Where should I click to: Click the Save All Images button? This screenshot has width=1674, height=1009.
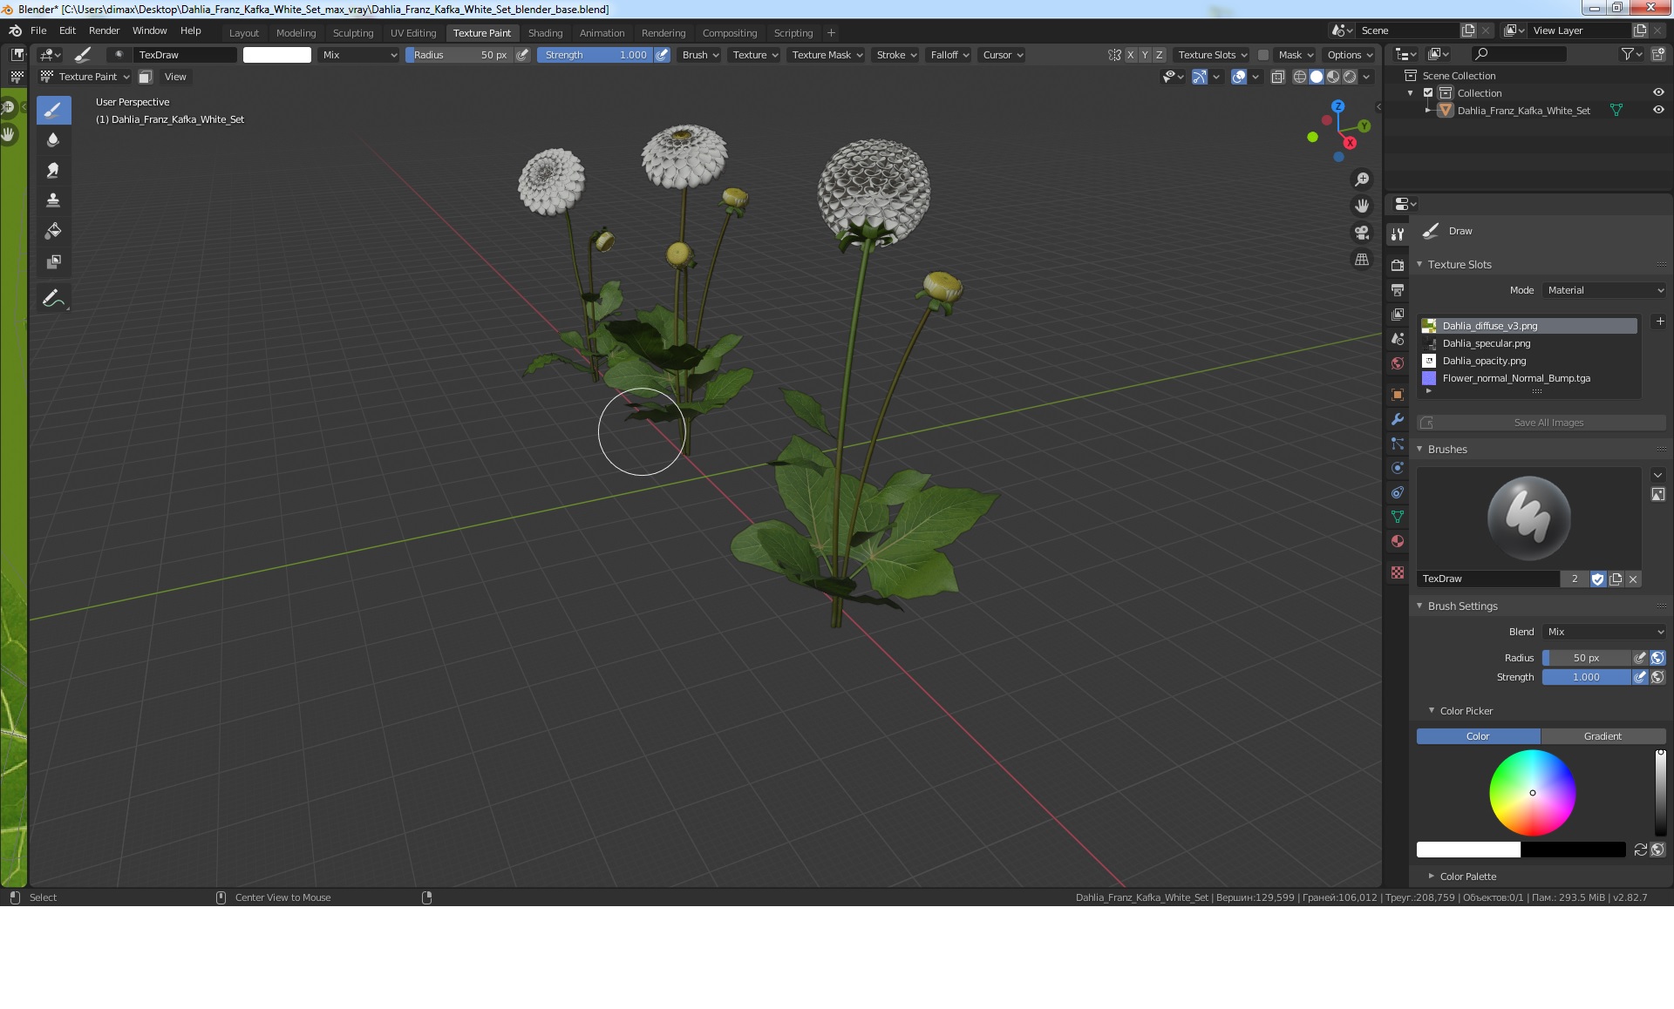tap(1548, 423)
